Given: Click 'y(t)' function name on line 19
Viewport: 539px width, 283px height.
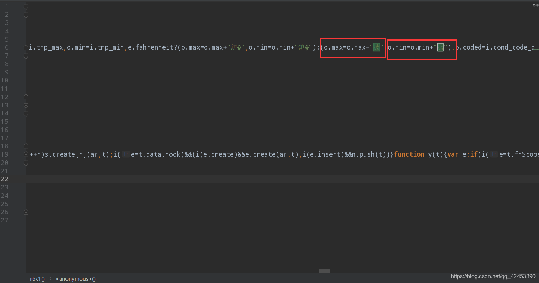Looking at the screenshot, I should [x=436, y=154].
